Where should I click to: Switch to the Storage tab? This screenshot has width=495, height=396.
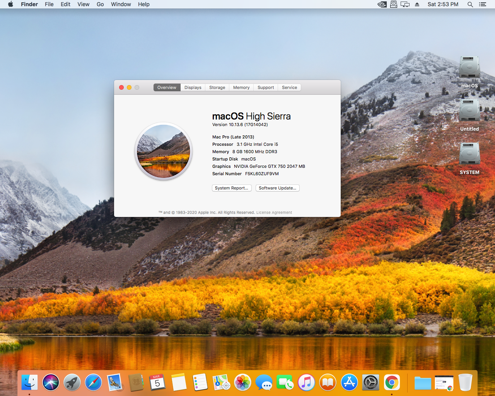point(217,87)
